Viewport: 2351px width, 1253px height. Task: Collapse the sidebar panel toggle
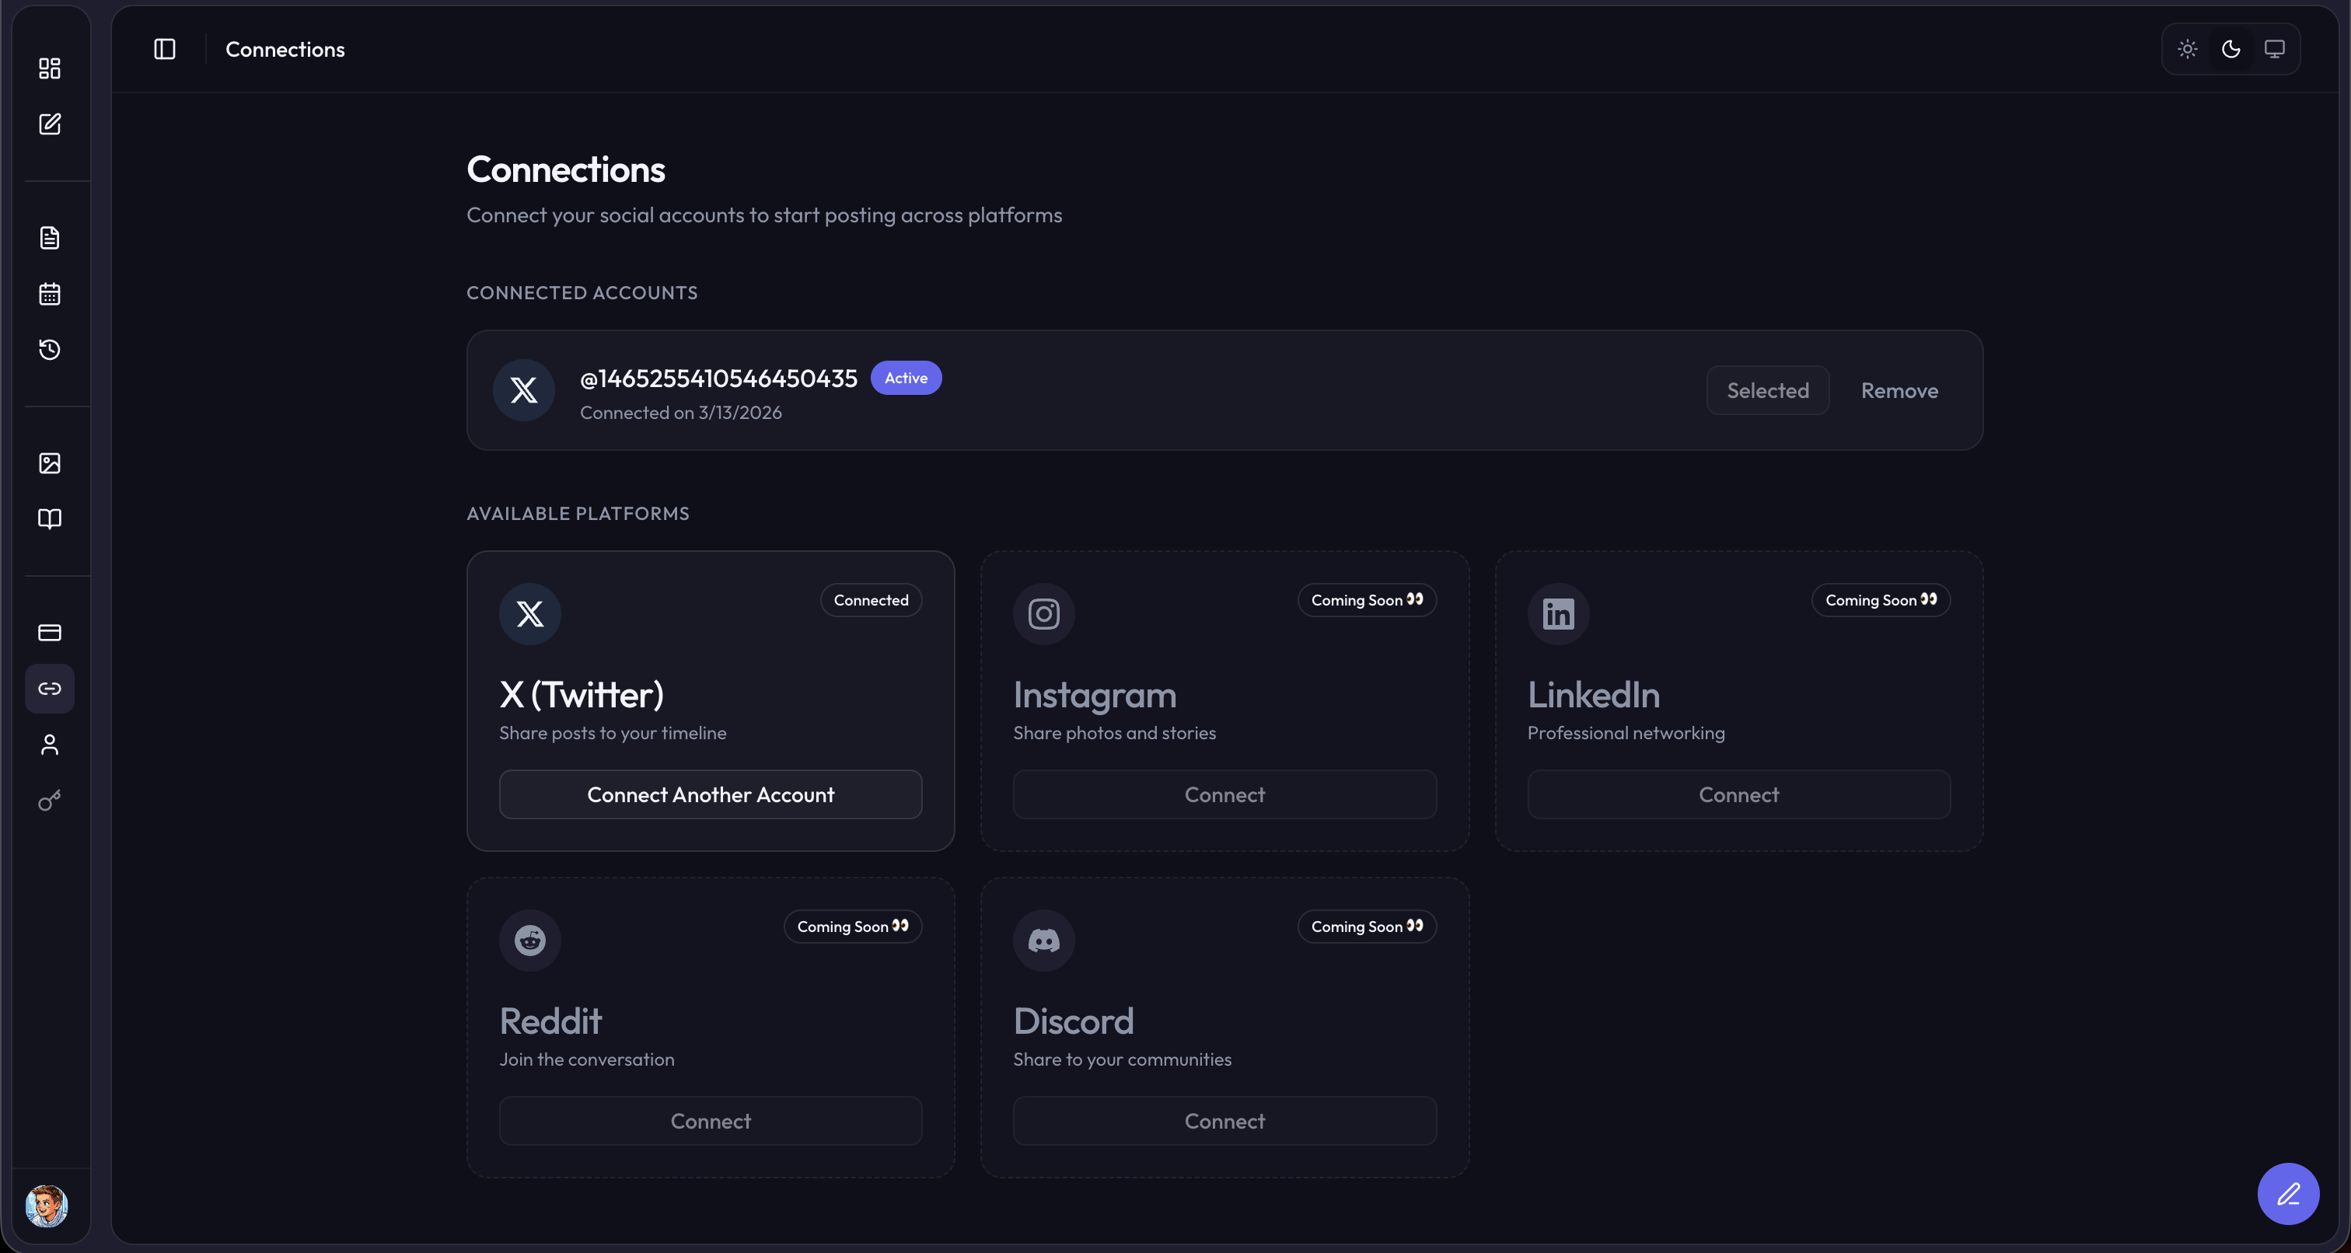point(164,49)
